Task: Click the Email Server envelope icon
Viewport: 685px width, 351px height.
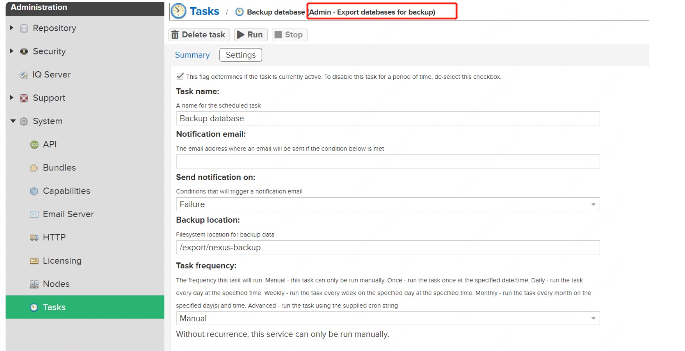Action: (34, 214)
